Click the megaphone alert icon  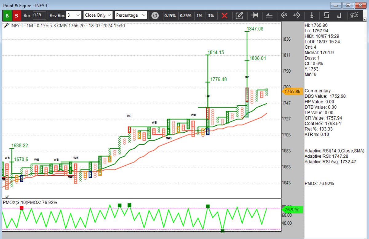point(354,15)
